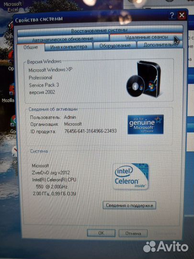This screenshot has width=194, height=259.
Task: Click the Сведения о поддержке button
Action: [x=129, y=205]
